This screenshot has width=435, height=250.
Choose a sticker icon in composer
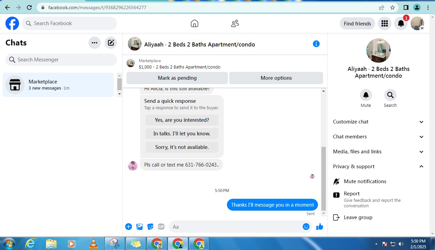tap(150, 227)
